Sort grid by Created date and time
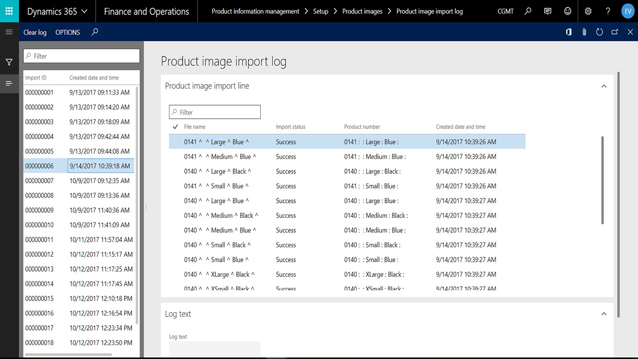This screenshot has width=638, height=359. 461,127
